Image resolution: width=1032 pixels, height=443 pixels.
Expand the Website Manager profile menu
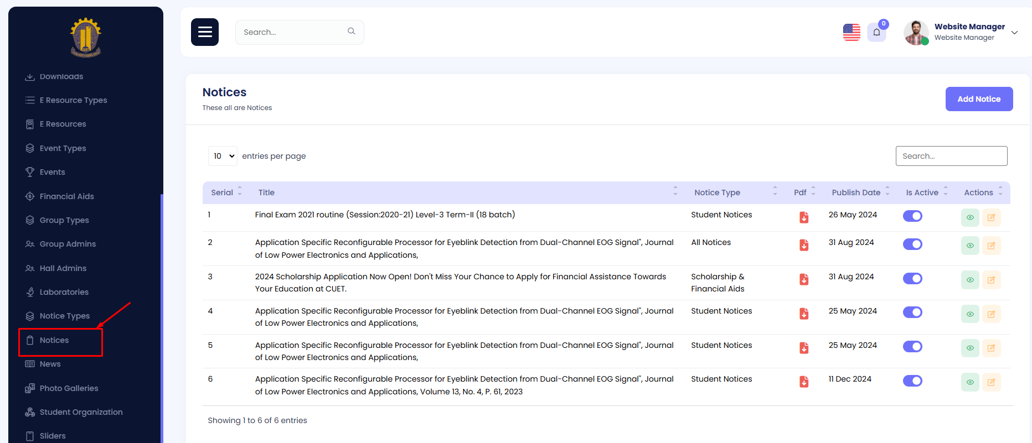[x=1014, y=32]
